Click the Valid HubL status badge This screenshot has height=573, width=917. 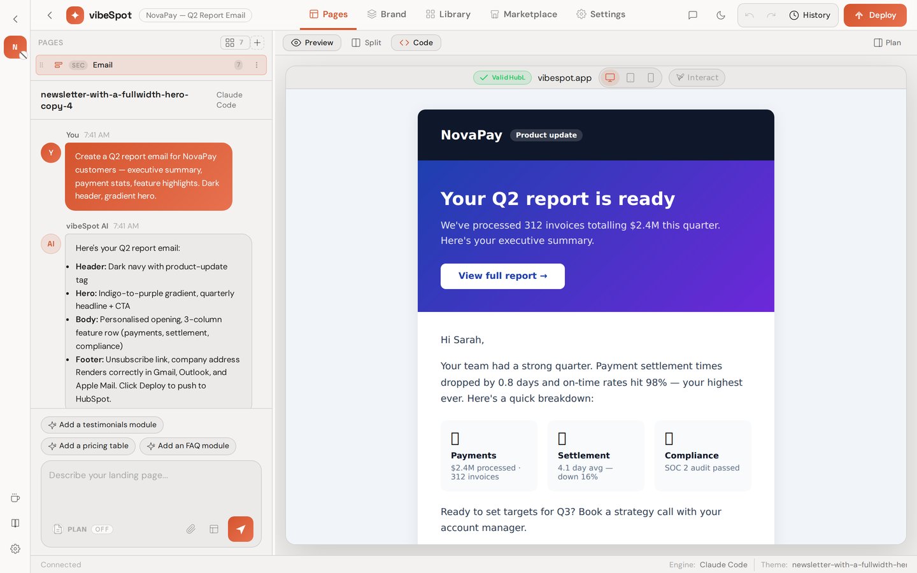tap(502, 78)
